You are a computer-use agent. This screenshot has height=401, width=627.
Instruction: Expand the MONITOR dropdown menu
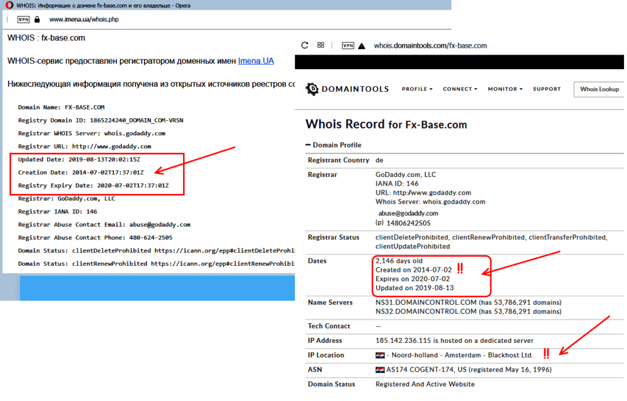(x=505, y=89)
